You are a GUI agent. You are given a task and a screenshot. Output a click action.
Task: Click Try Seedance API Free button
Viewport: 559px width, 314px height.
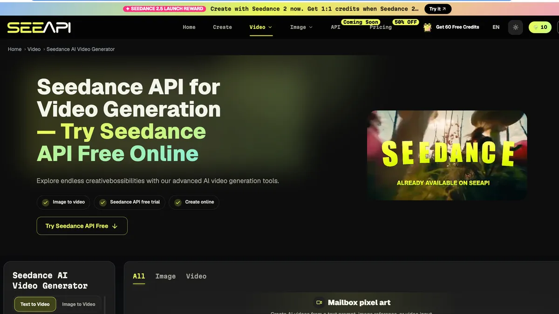pyautogui.click(x=82, y=226)
